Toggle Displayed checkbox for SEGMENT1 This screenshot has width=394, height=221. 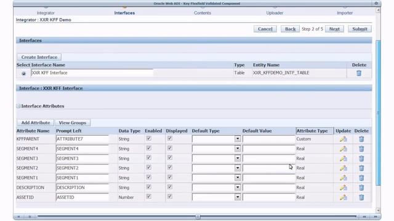(x=170, y=177)
